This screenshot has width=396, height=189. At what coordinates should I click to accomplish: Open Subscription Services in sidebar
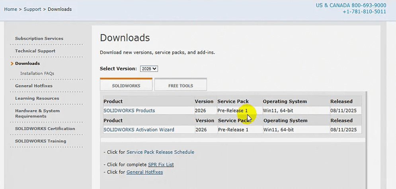click(x=39, y=39)
